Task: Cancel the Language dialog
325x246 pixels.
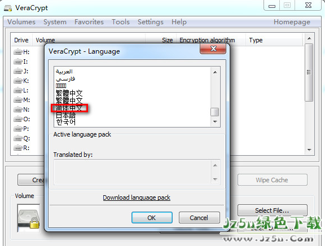Action: pos(199,218)
